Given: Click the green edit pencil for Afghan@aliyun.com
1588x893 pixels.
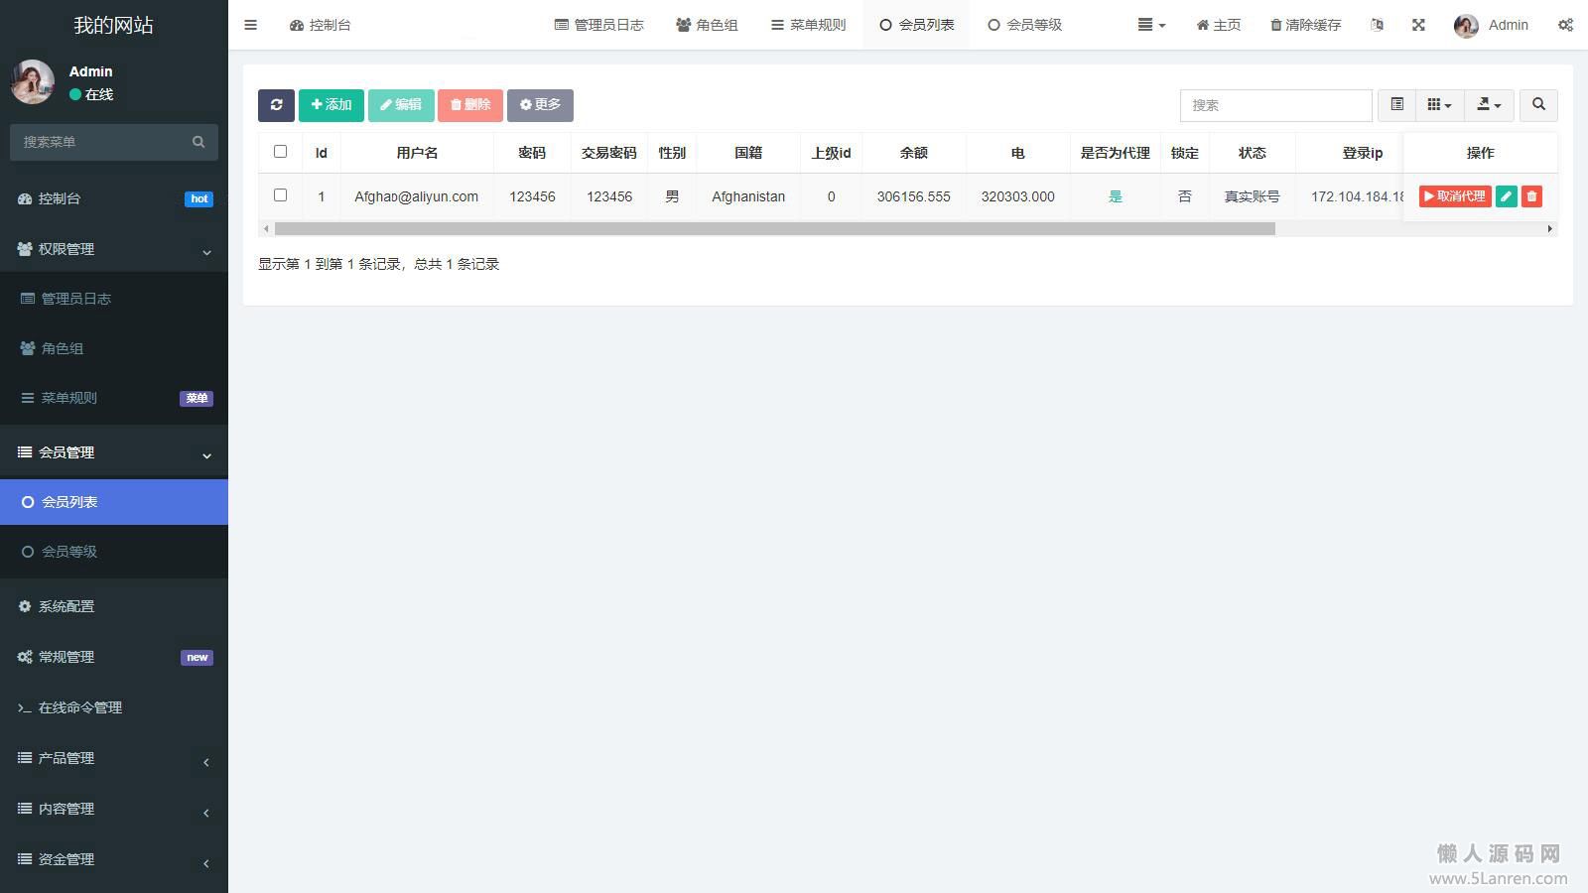Looking at the screenshot, I should 1506,196.
